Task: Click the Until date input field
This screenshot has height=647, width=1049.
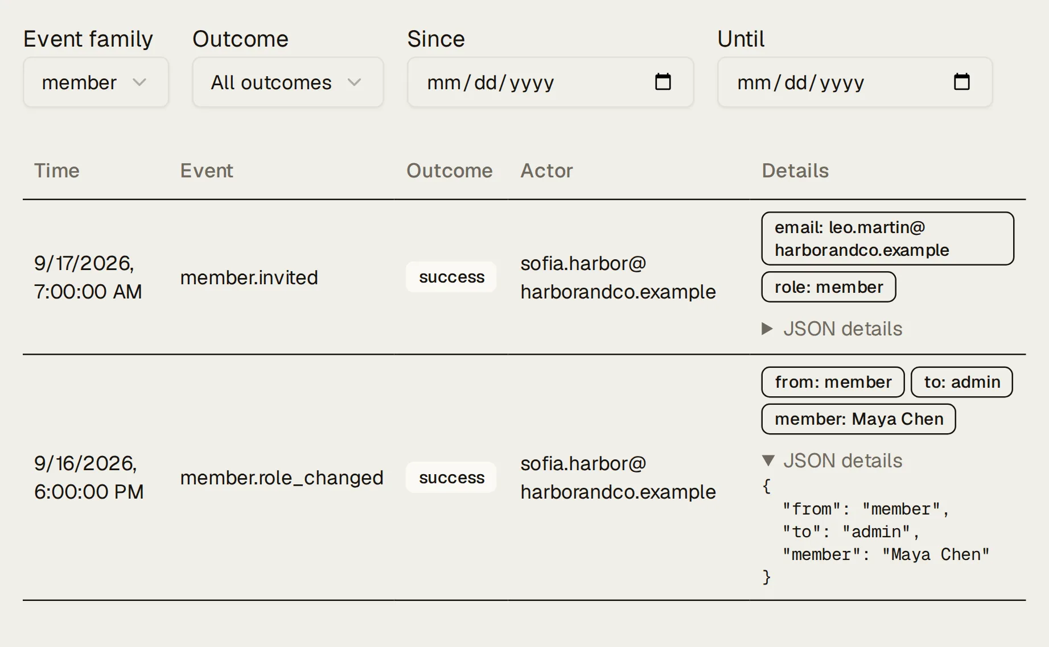Action: click(x=855, y=82)
